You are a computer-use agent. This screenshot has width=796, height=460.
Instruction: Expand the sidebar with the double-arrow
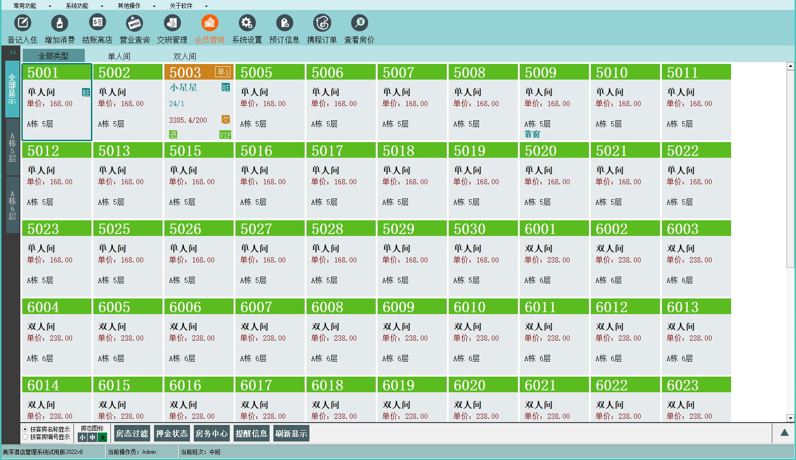[x=13, y=53]
